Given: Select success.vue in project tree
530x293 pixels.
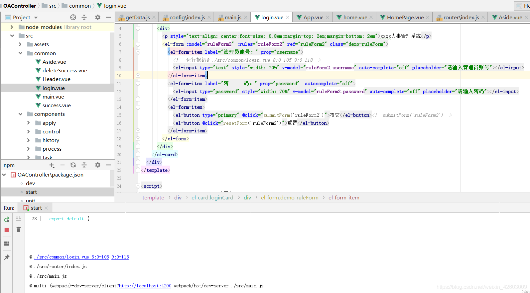Looking at the screenshot, I should 57,105.
